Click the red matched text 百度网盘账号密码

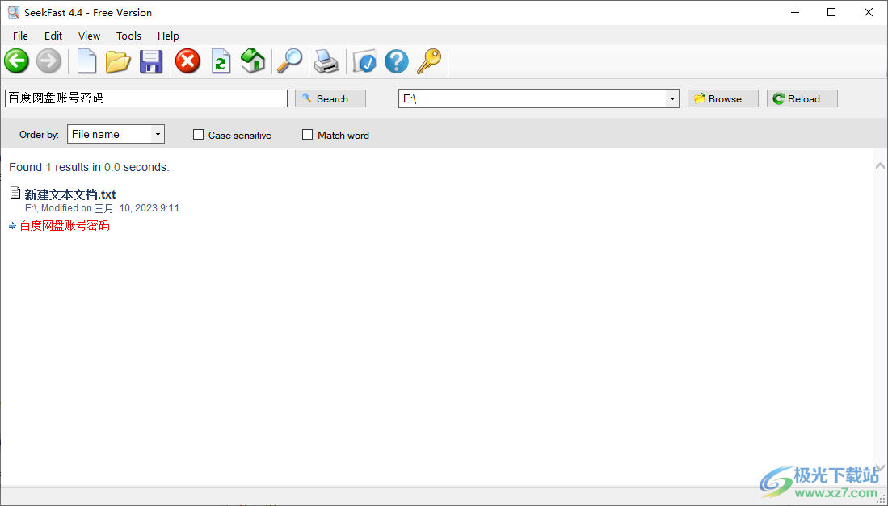pyautogui.click(x=65, y=226)
